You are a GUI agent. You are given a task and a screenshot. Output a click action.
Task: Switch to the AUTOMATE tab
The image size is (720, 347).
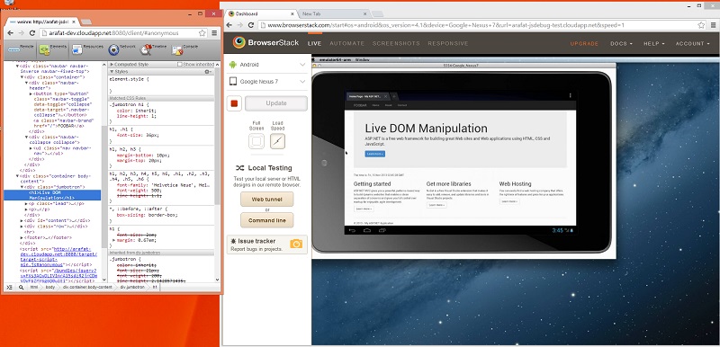click(347, 43)
